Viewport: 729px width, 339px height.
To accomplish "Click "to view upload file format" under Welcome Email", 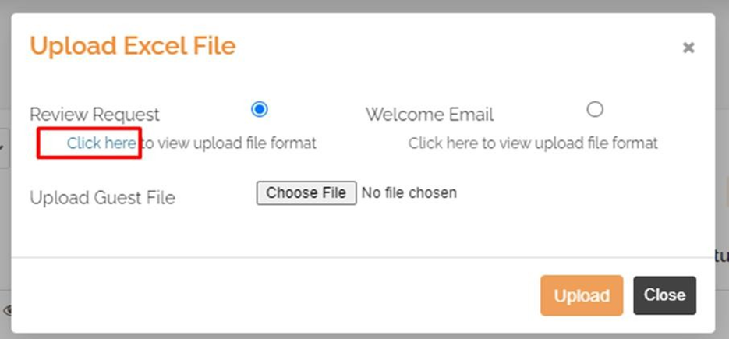I will click(570, 143).
